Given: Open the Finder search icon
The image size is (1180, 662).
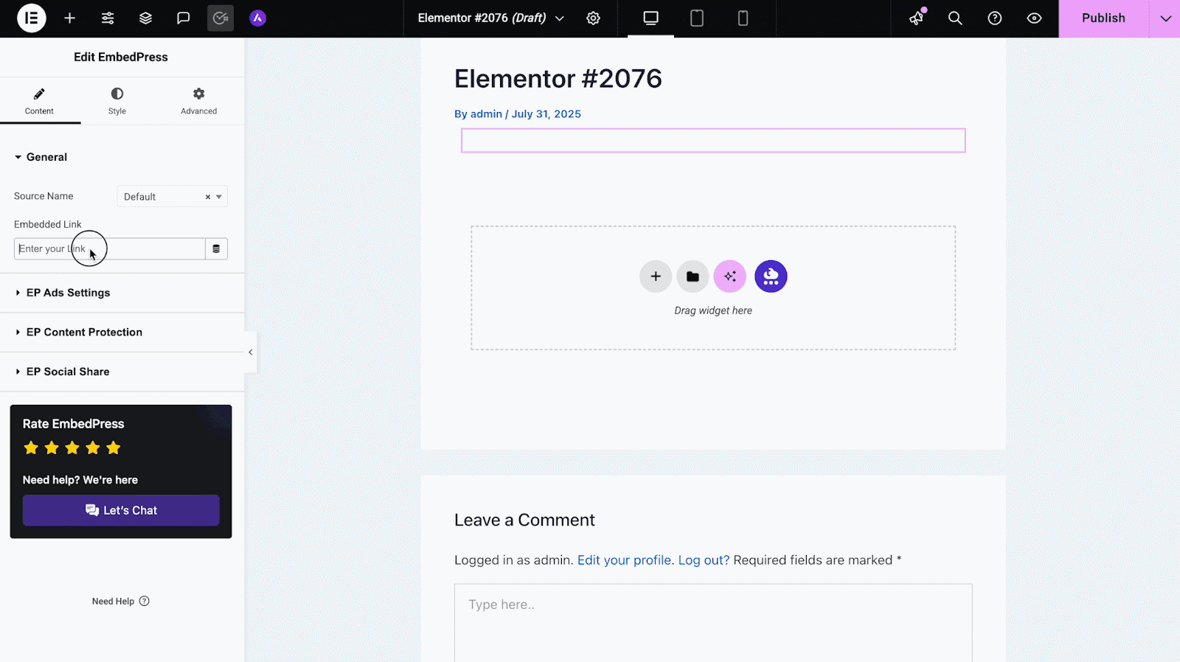Looking at the screenshot, I should pyautogui.click(x=955, y=18).
